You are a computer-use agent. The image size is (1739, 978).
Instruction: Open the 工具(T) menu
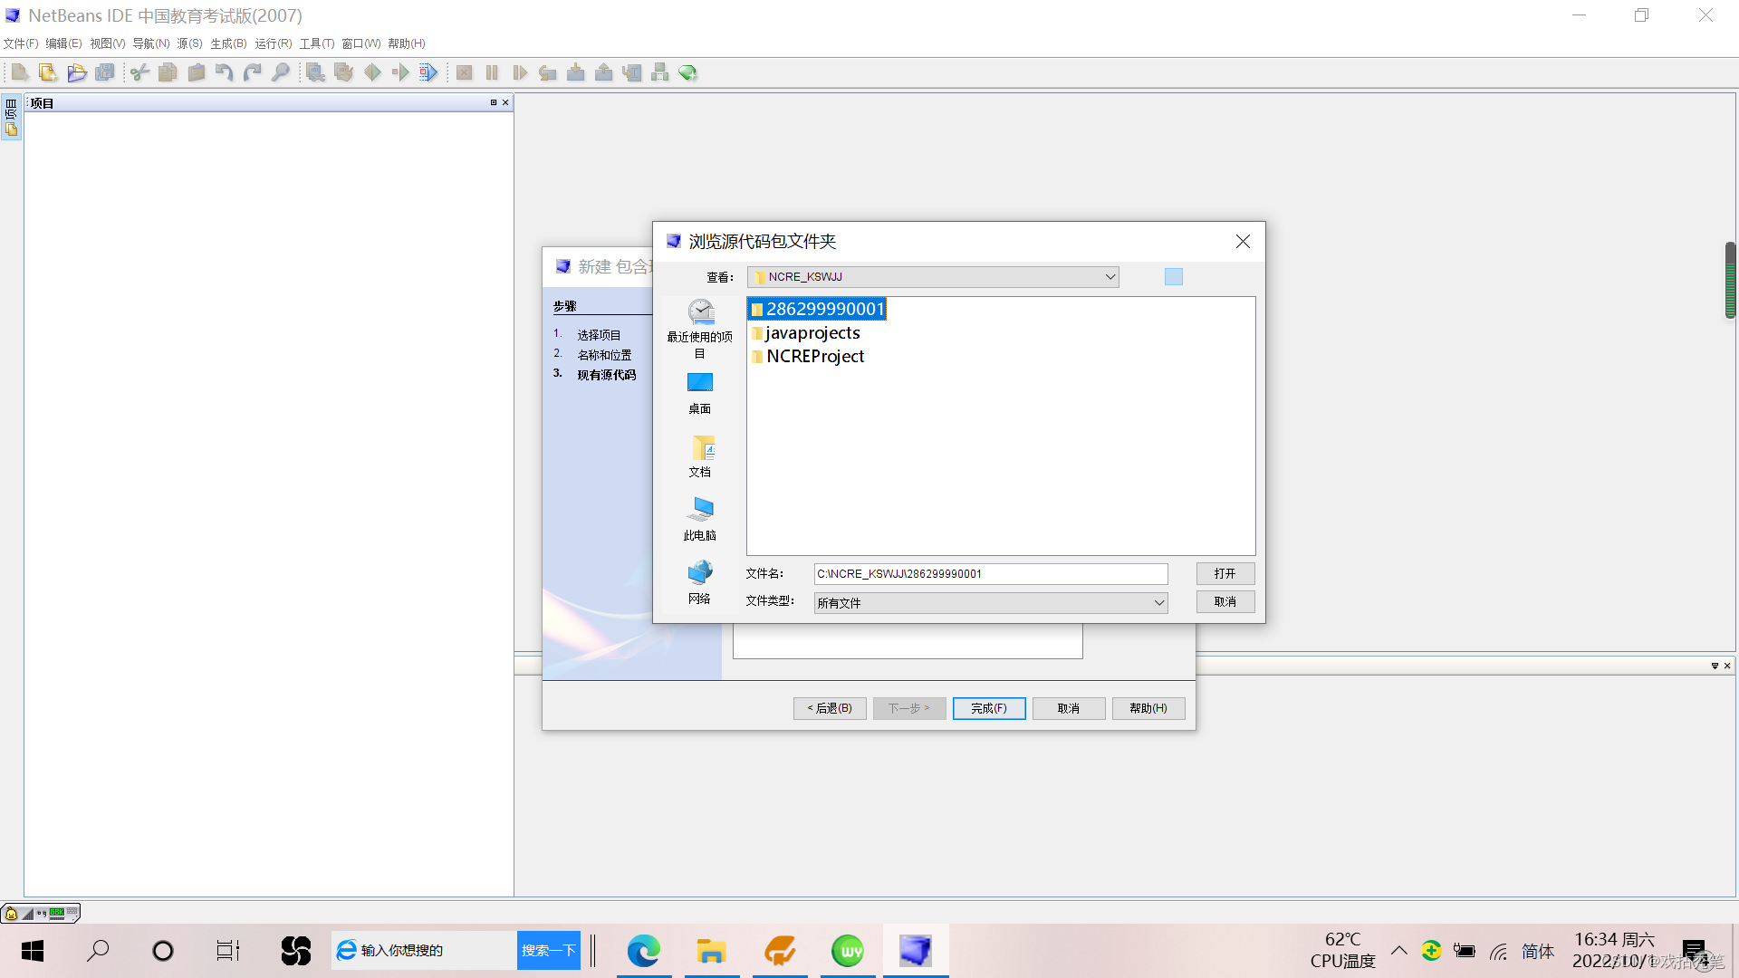pos(317,43)
